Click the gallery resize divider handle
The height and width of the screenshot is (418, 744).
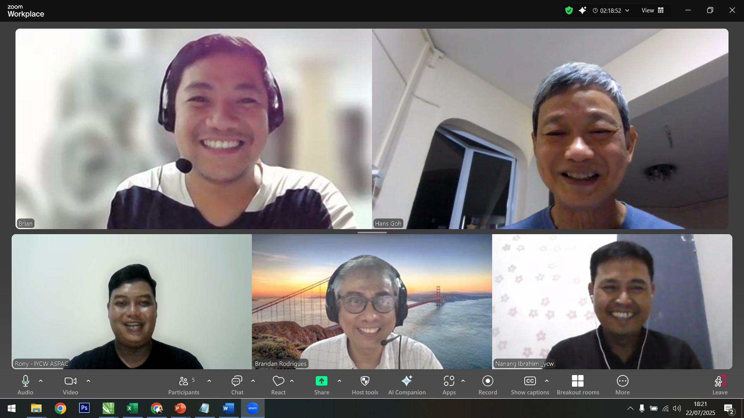pos(372,233)
